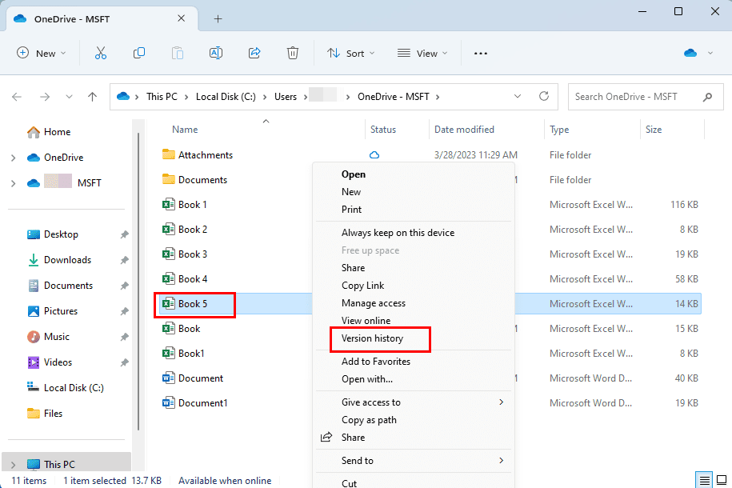Click the Delete trash icon in toolbar
The image size is (732, 488).
tap(293, 54)
